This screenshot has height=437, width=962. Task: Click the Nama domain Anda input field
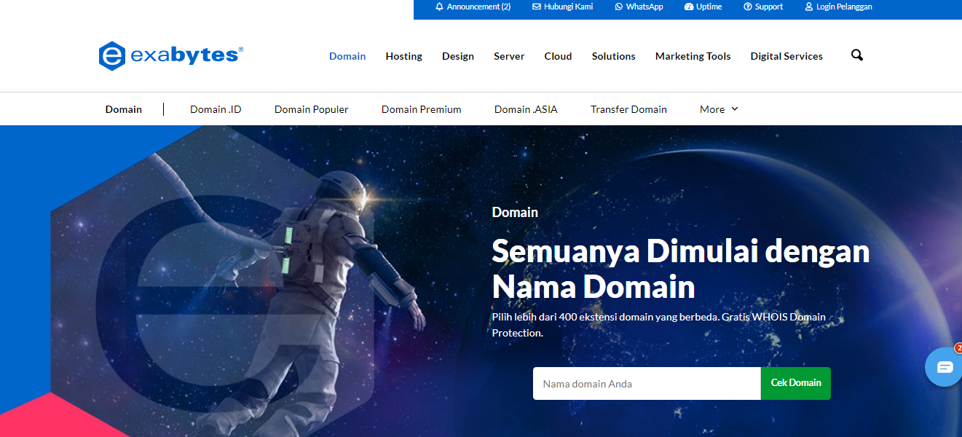646,383
